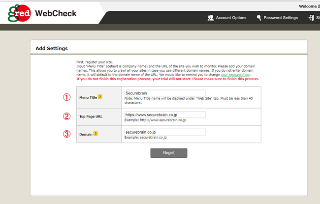Click the Domain help icon

pos(96,134)
